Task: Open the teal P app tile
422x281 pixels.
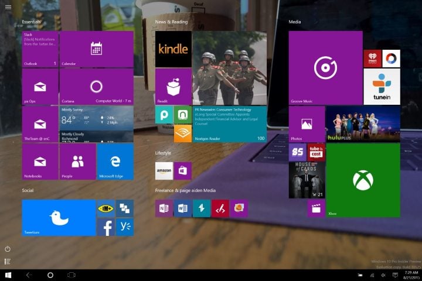Action: pos(164,115)
